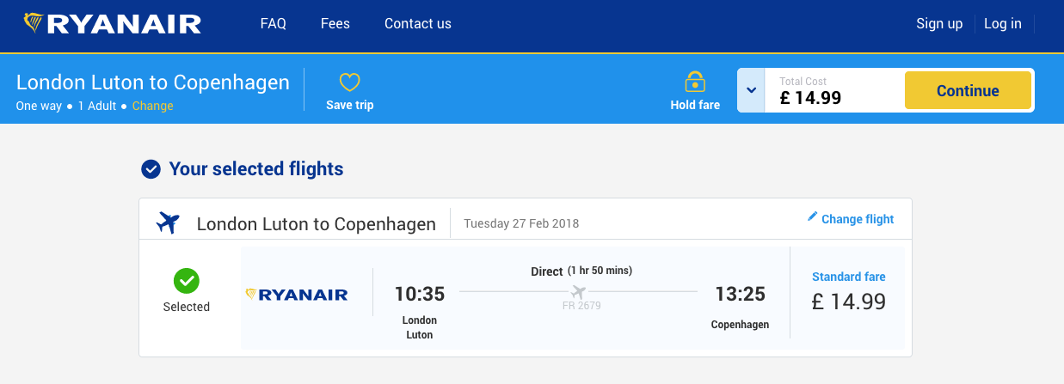Click the airplane icon next to route title
The height and width of the screenshot is (384, 1064).
coord(168,223)
